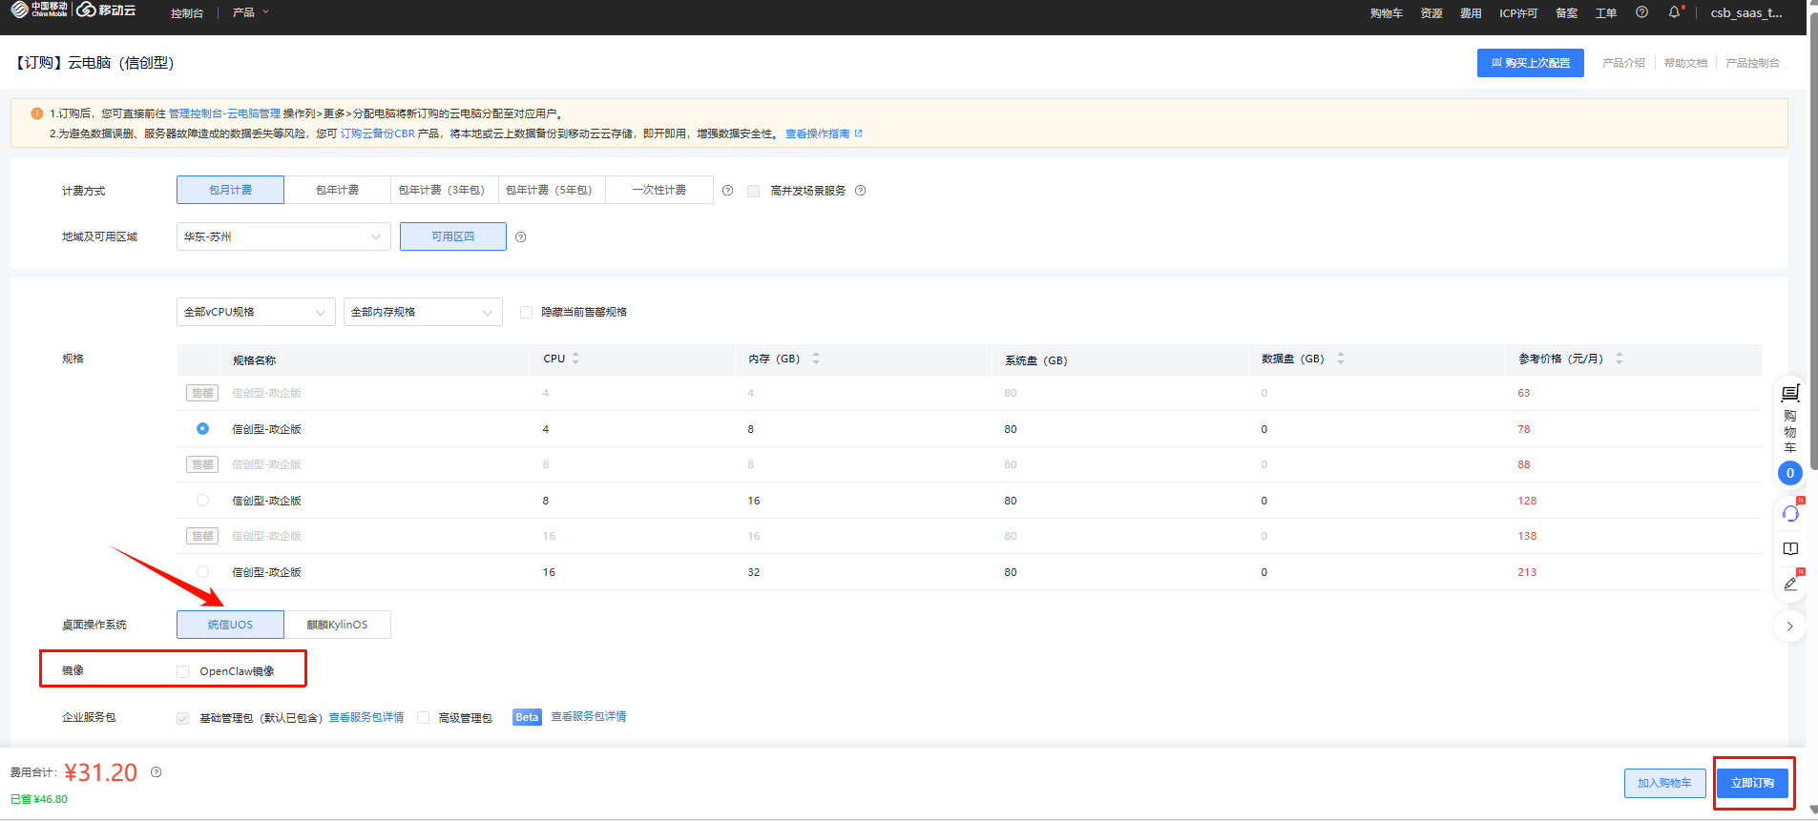Click the orange notice info icon

(36, 113)
